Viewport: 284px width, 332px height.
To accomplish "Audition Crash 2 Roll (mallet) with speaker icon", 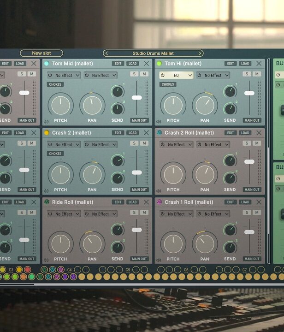I will tap(159, 191).
